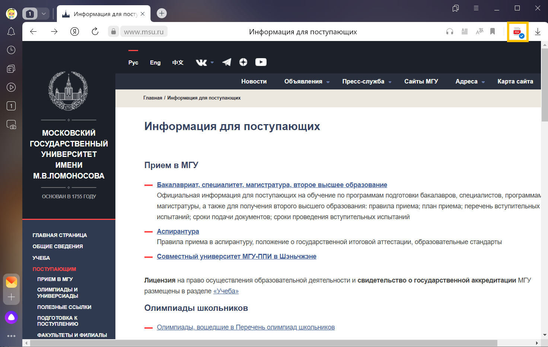The width and height of the screenshot is (548, 347).
Task: Open ПРИЕМ В МГУ submenu item
Action: (x=55, y=279)
